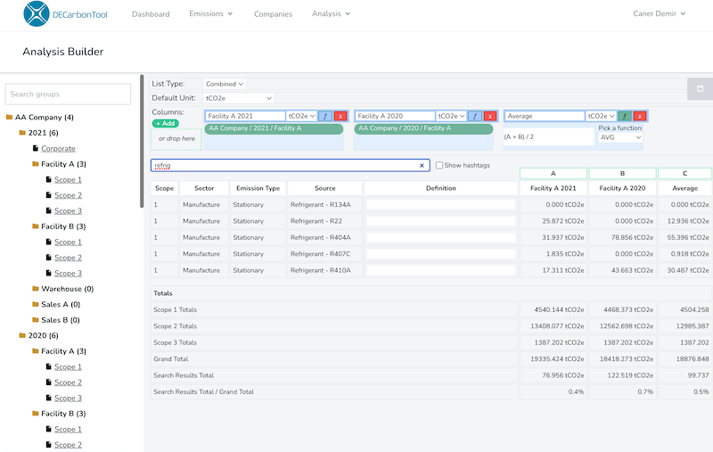Click the green Add column button

point(166,123)
